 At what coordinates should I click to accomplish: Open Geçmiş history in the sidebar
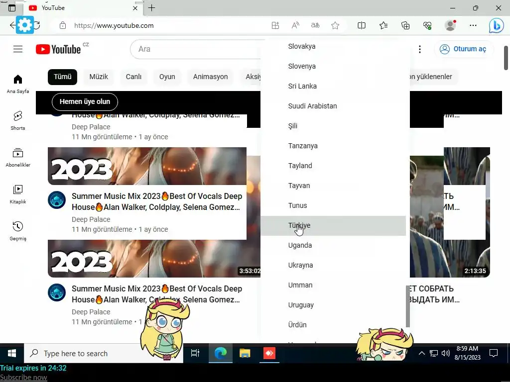[18, 231]
